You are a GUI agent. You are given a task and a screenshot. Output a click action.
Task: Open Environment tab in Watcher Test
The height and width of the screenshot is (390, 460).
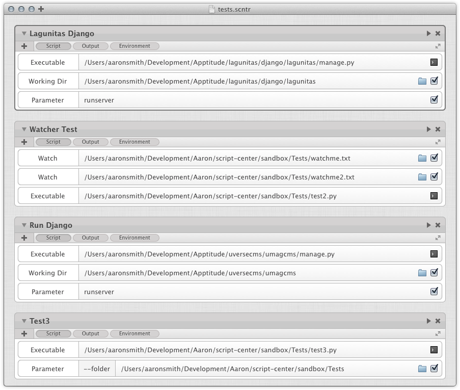(134, 142)
